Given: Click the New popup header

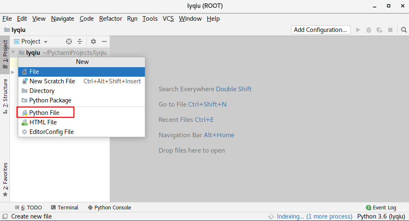Looking at the screenshot, I should (x=81, y=62).
